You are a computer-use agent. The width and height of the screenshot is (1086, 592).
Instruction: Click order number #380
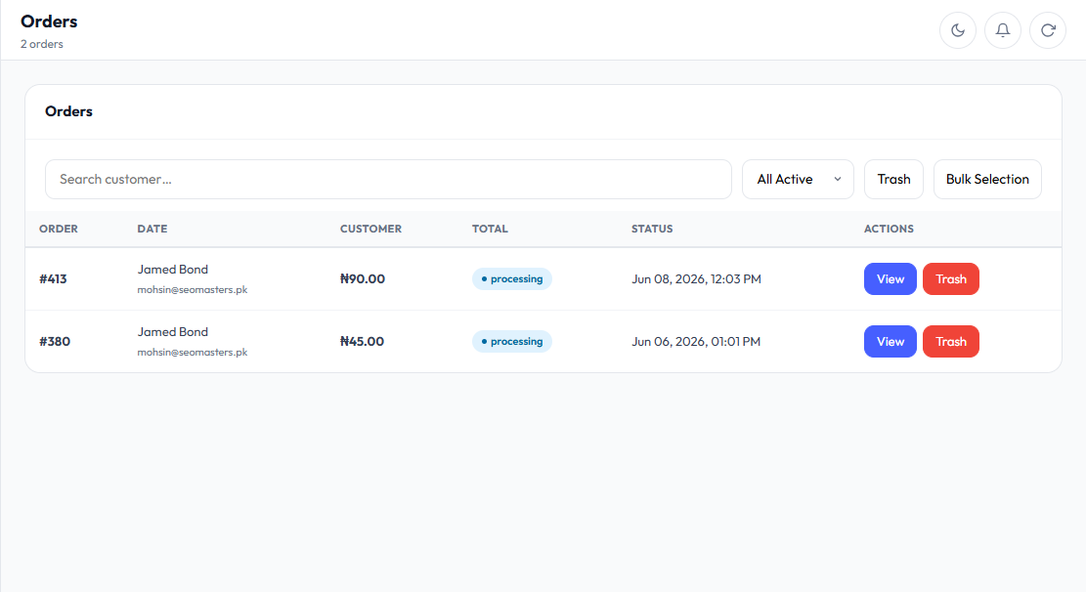click(55, 341)
